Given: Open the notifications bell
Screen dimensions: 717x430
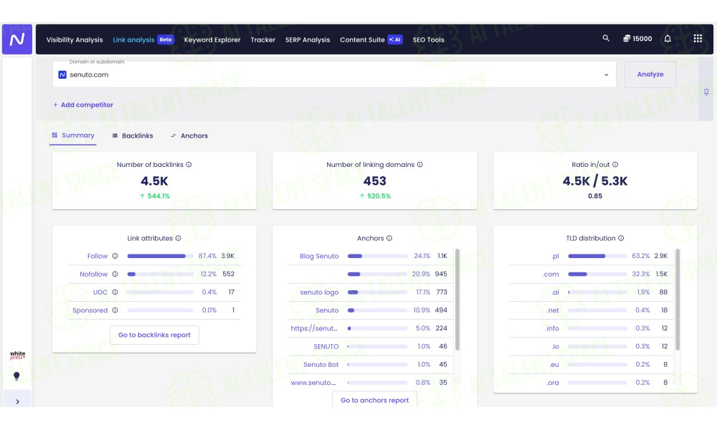Looking at the screenshot, I should click(x=668, y=39).
